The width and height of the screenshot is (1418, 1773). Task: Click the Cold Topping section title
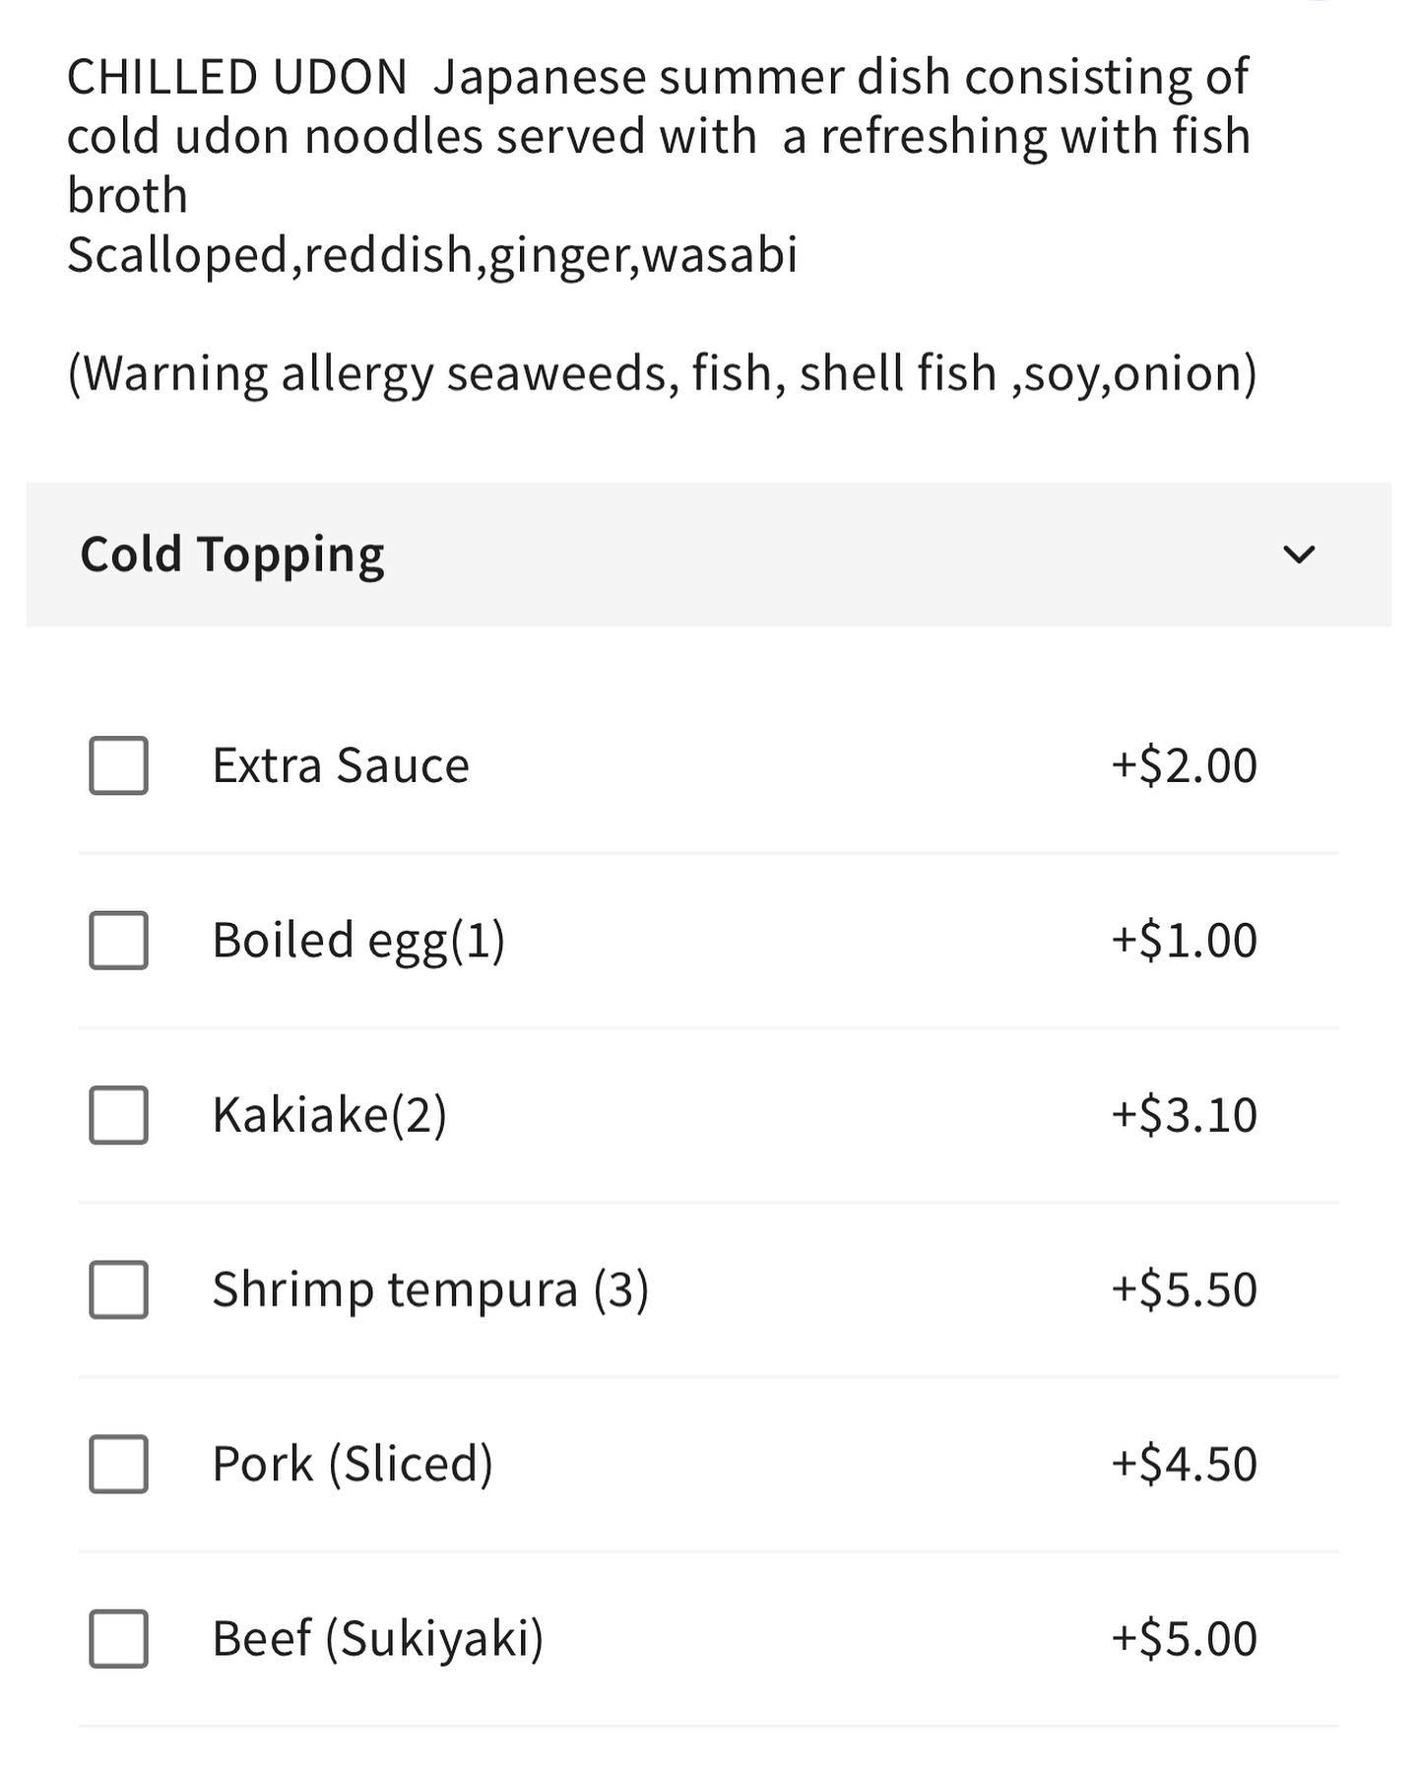[232, 555]
